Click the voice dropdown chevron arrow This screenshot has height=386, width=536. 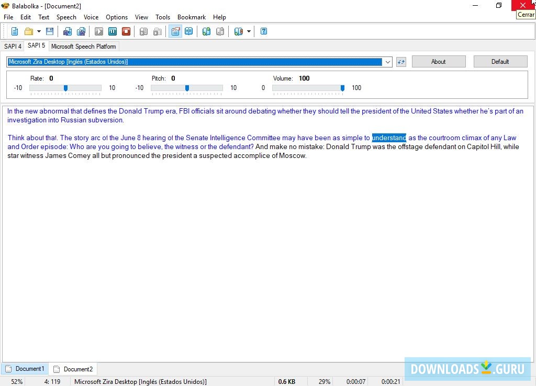click(388, 62)
